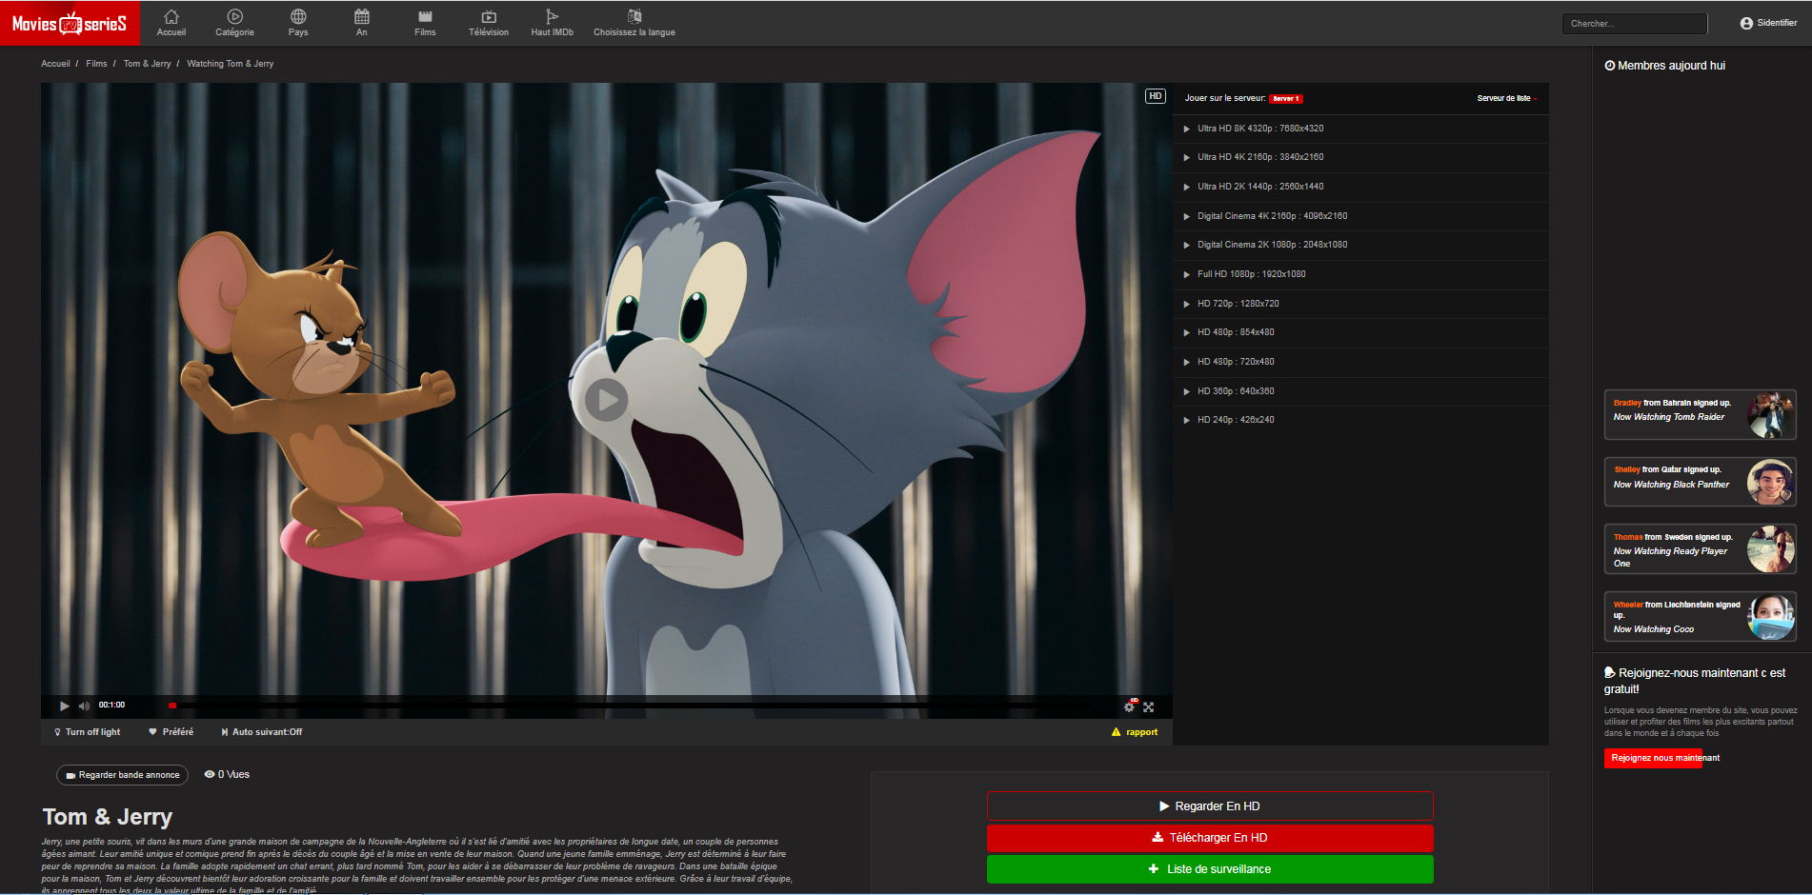Open Bradley from Bahrain member card
This screenshot has width=1812, height=895.
tap(1700, 415)
